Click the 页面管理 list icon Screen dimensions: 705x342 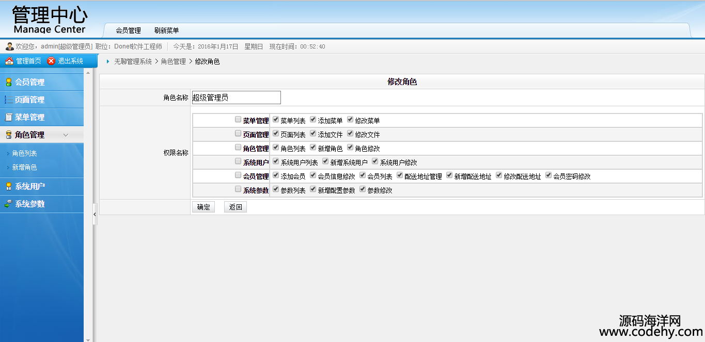coord(8,100)
